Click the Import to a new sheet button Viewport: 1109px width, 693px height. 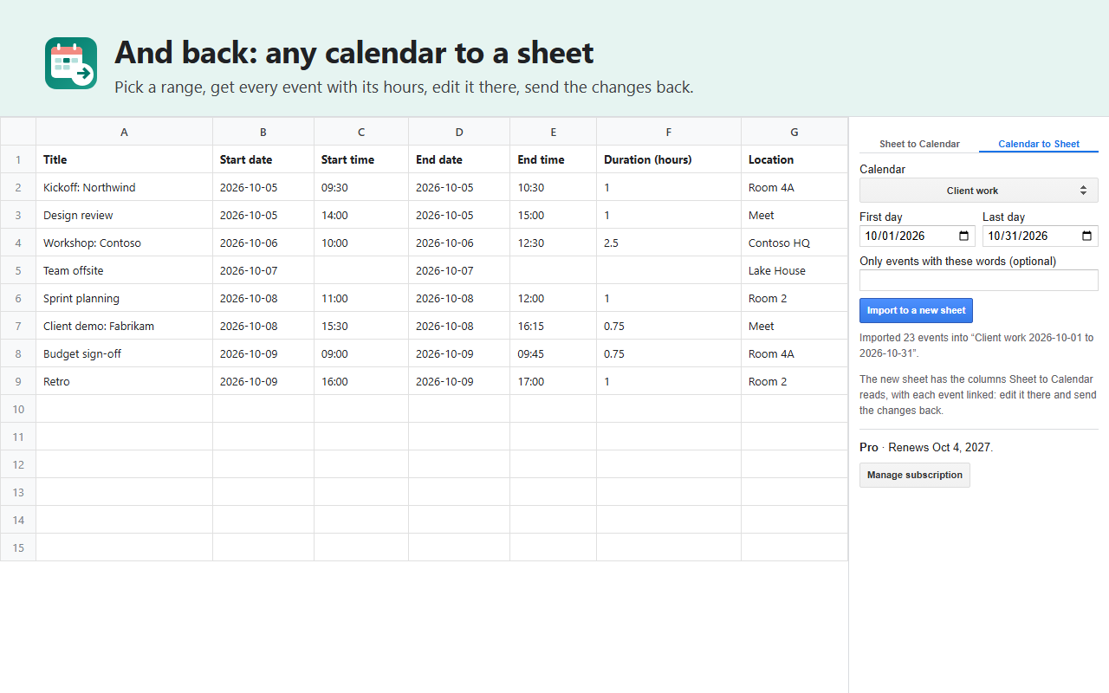(916, 310)
